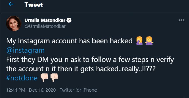Open the Urmila Matondkar display name

tap(45, 20)
